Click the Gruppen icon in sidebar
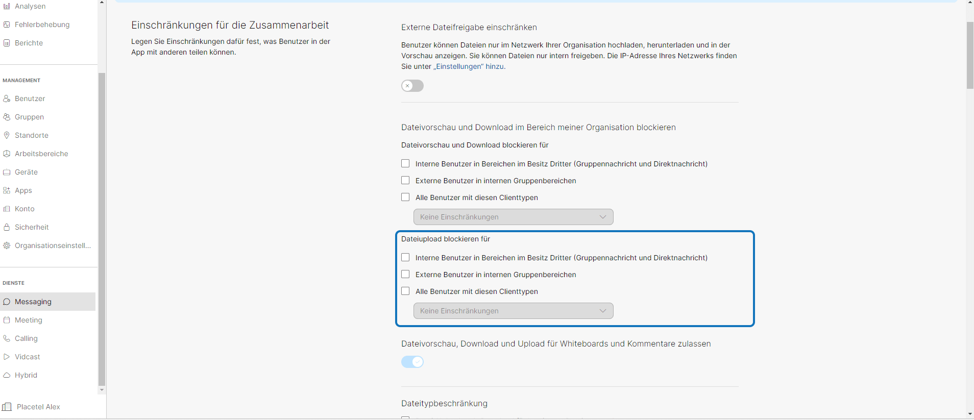Image resolution: width=974 pixels, height=420 pixels. [x=7, y=117]
